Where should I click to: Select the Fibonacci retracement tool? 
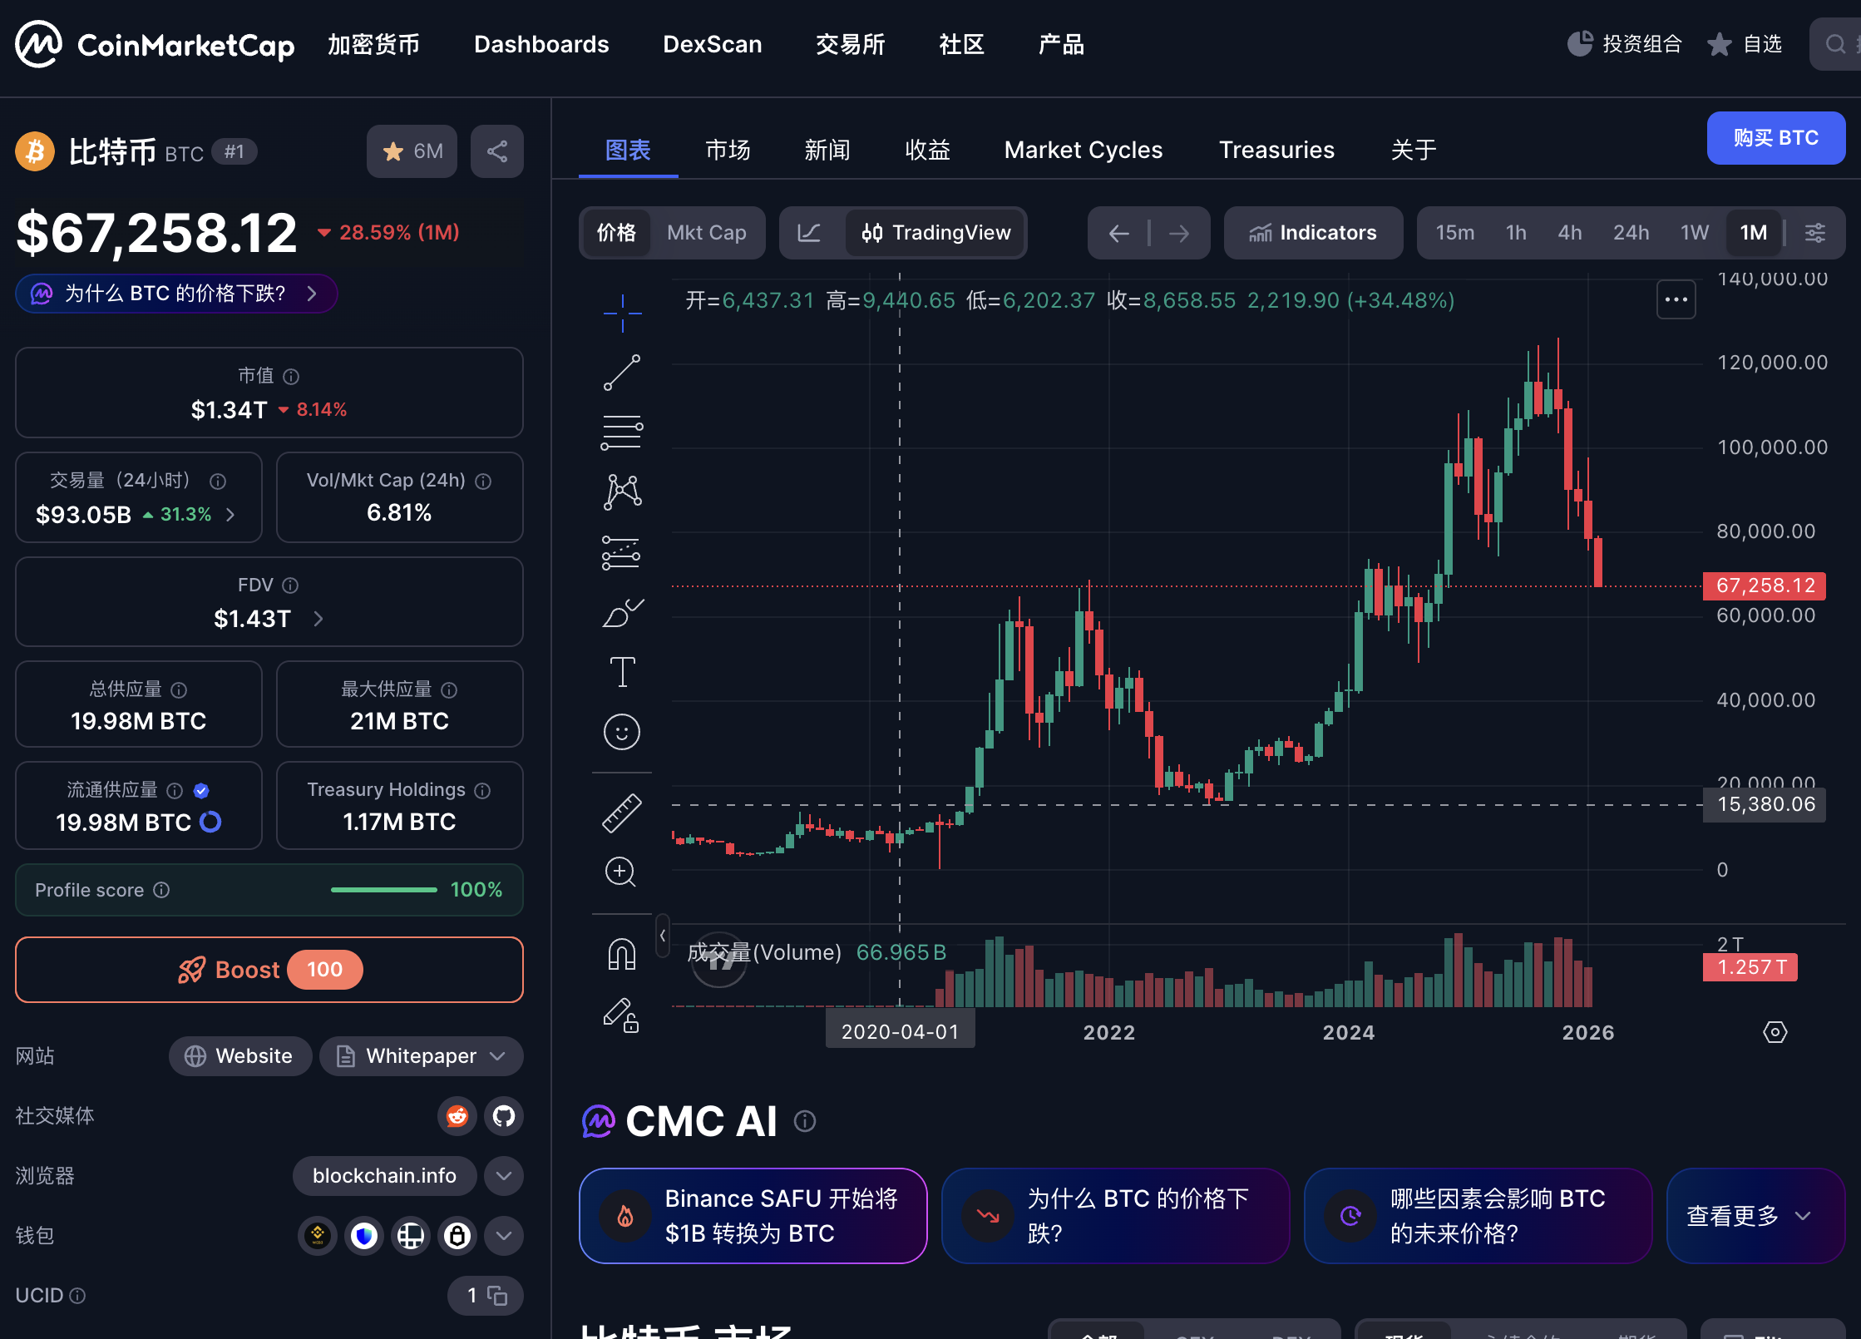coord(621,432)
